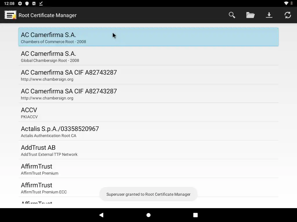
Task: Select AddTrust External TTP Network certificate
Action: [148, 150]
